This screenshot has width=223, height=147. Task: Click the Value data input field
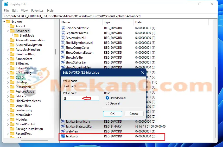pyautogui.click(x=81, y=98)
